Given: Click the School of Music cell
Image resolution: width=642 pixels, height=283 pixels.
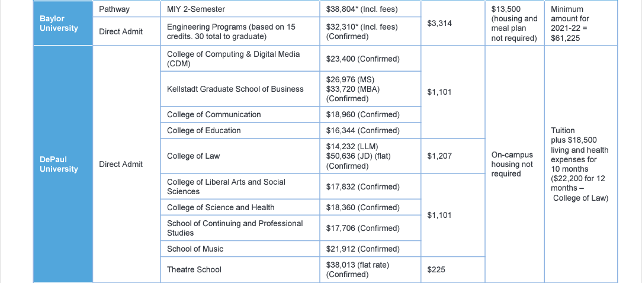Looking at the screenshot, I should point(240,249).
